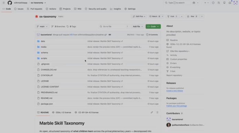Viewport: 239px width, 133px height.
Task: Open the LICENSE-CONTENT file
Action: 50,87
